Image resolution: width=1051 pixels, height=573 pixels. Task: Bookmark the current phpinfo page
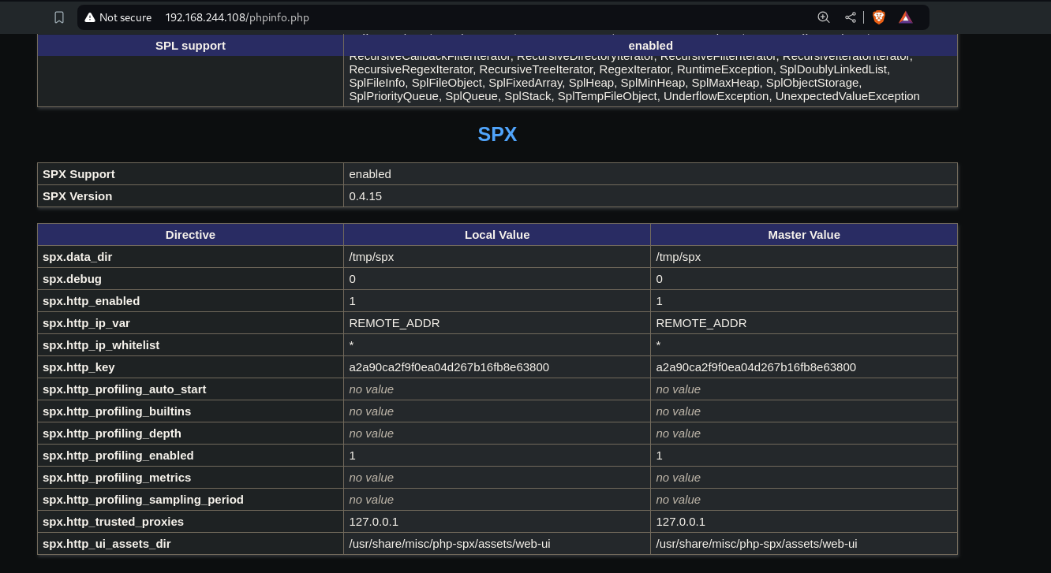(59, 17)
